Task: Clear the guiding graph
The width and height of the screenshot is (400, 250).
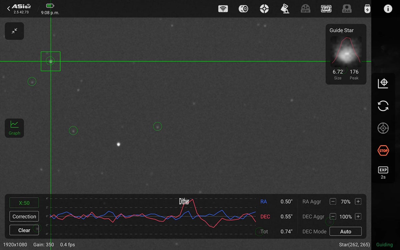Action: click(x=24, y=230)
